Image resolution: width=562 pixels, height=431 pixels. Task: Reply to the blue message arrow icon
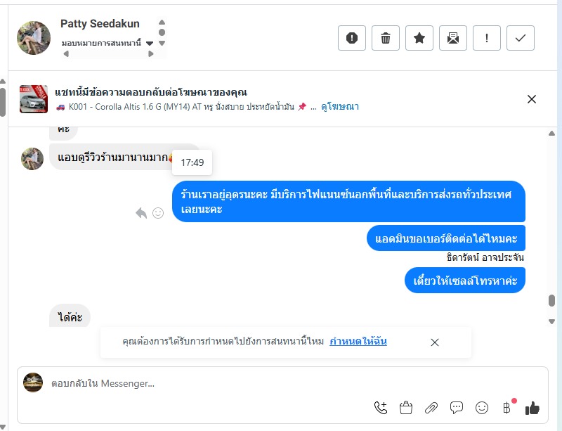141,213
